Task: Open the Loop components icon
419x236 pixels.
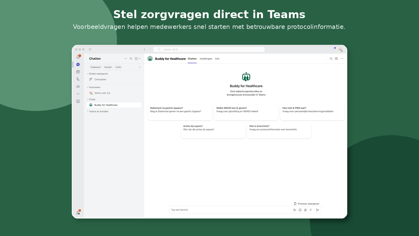Action: coord(306,210)
